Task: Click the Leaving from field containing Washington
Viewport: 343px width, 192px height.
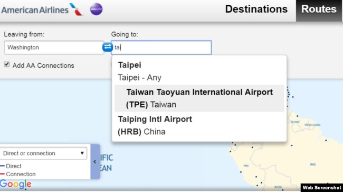Action: tap(54, 47)
